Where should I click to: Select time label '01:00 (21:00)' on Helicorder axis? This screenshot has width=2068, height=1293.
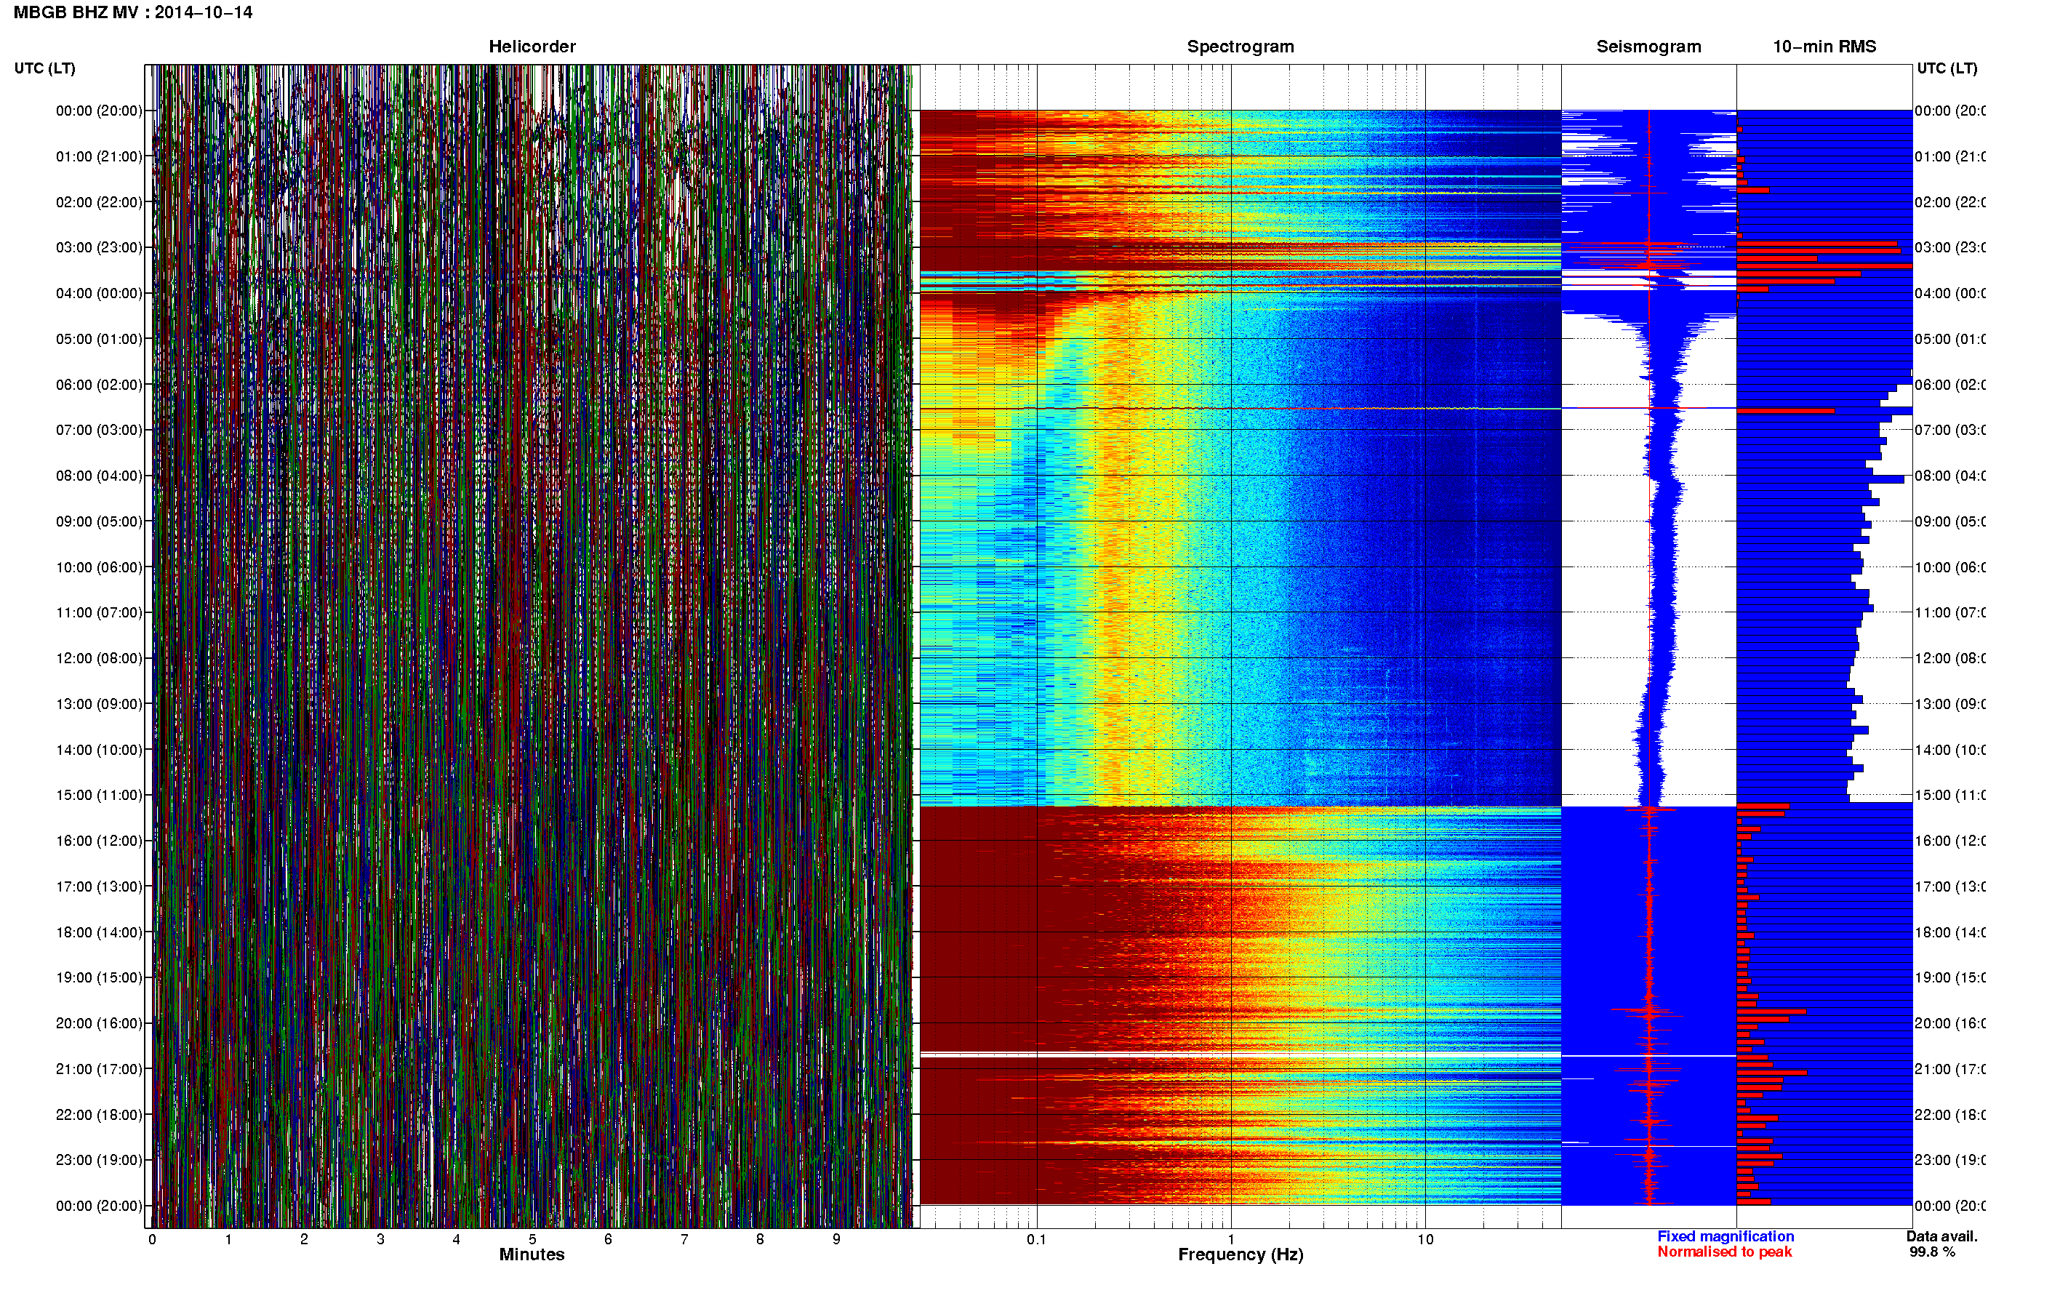[x=99, y=156]
